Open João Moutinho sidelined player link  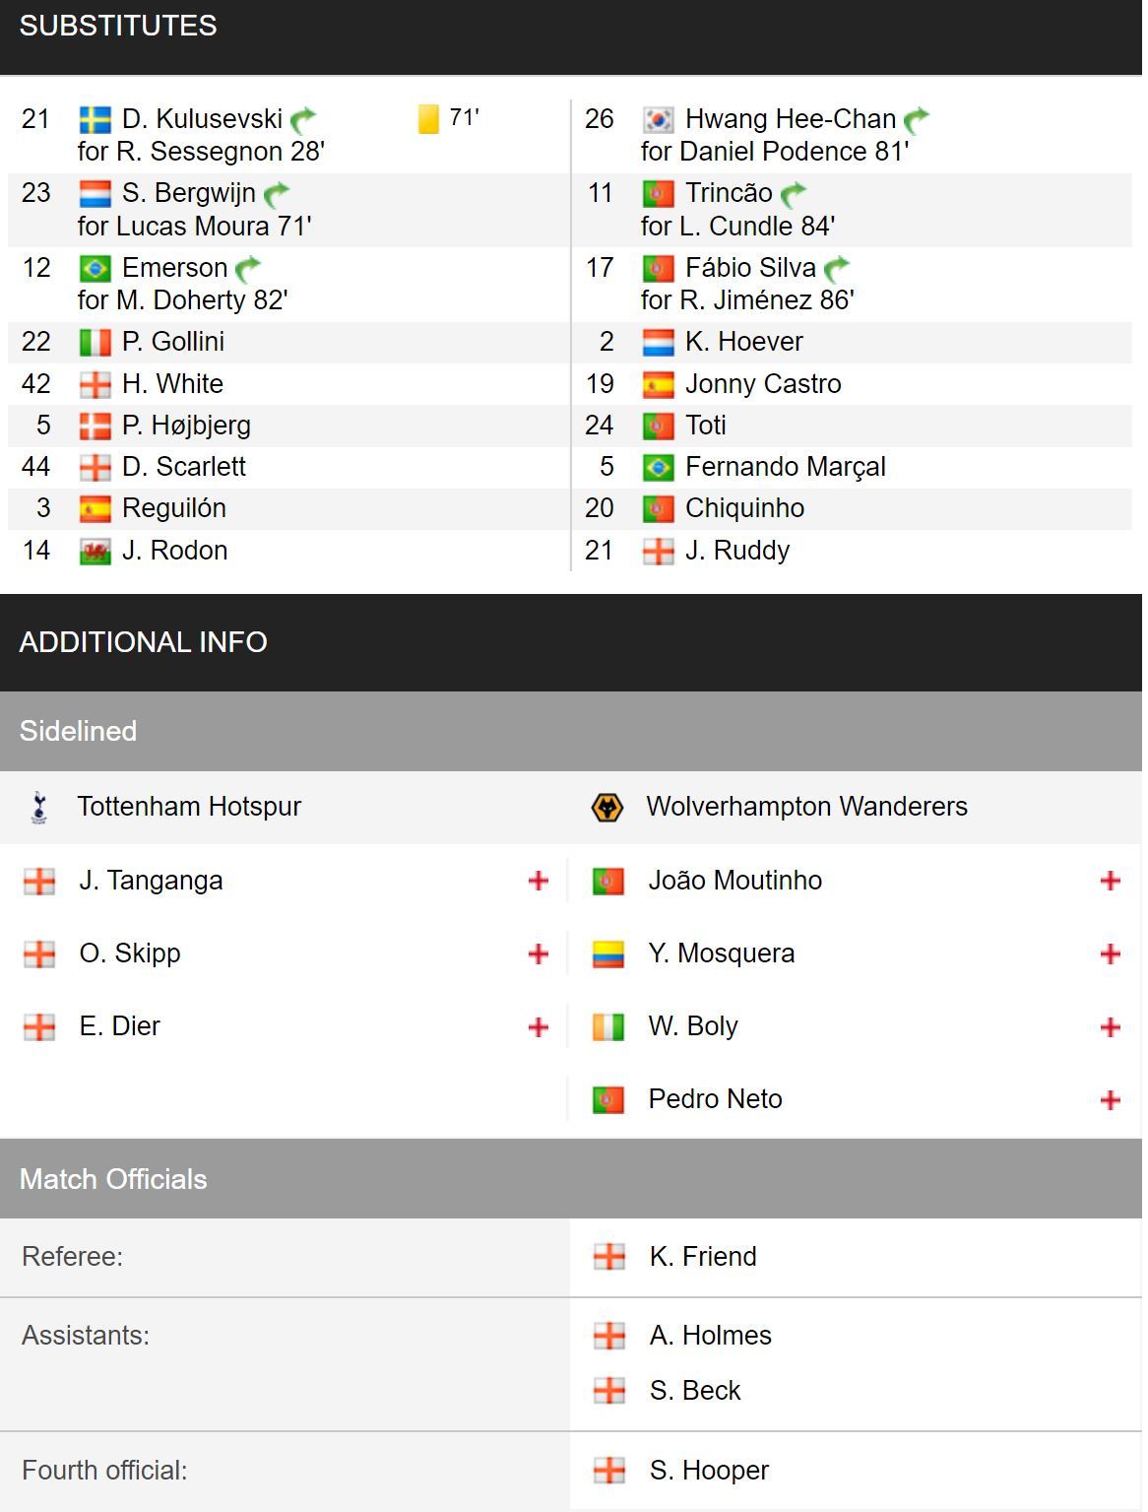click(735, 881)
